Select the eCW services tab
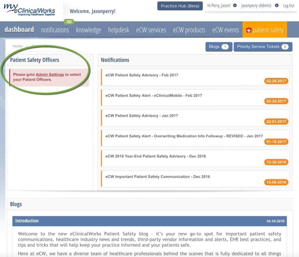 point(151,30)
